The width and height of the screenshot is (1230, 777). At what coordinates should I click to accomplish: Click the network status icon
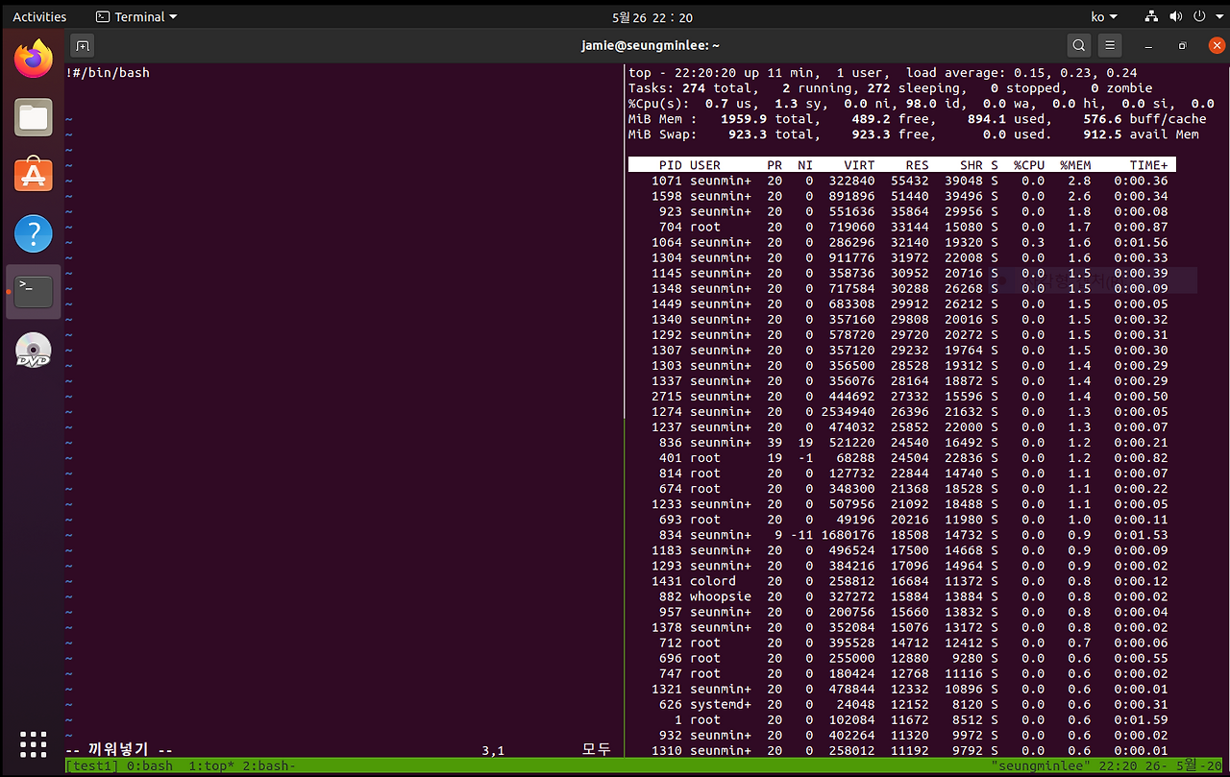pyautogui.click(x=1152, y=16)
